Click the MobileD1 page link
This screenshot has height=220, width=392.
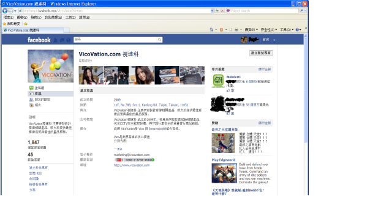(x=233, y=77)
